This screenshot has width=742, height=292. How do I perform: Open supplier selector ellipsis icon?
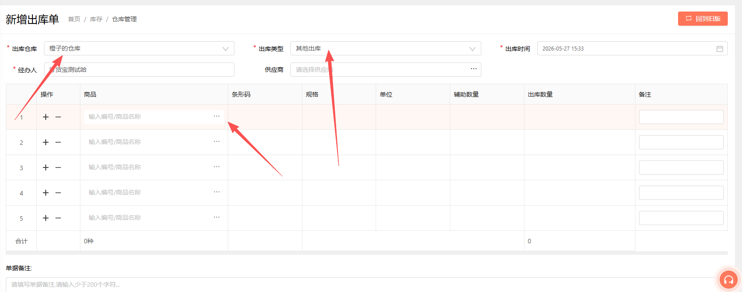474,69
